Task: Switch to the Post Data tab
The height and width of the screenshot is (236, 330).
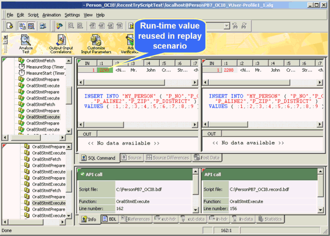Action: (x=207, y=158)
